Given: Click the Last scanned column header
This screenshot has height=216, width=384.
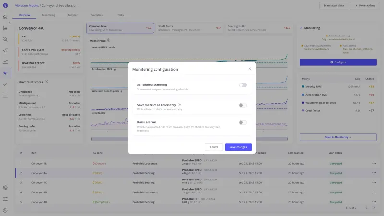Looking at the screenshot, I should click(x=296, y=153).
